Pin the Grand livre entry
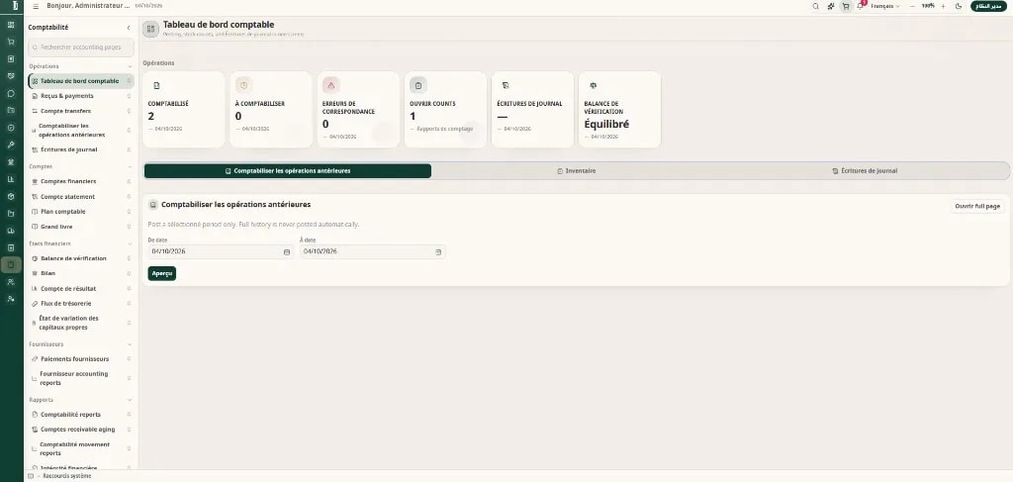 [x=130, y=227]
